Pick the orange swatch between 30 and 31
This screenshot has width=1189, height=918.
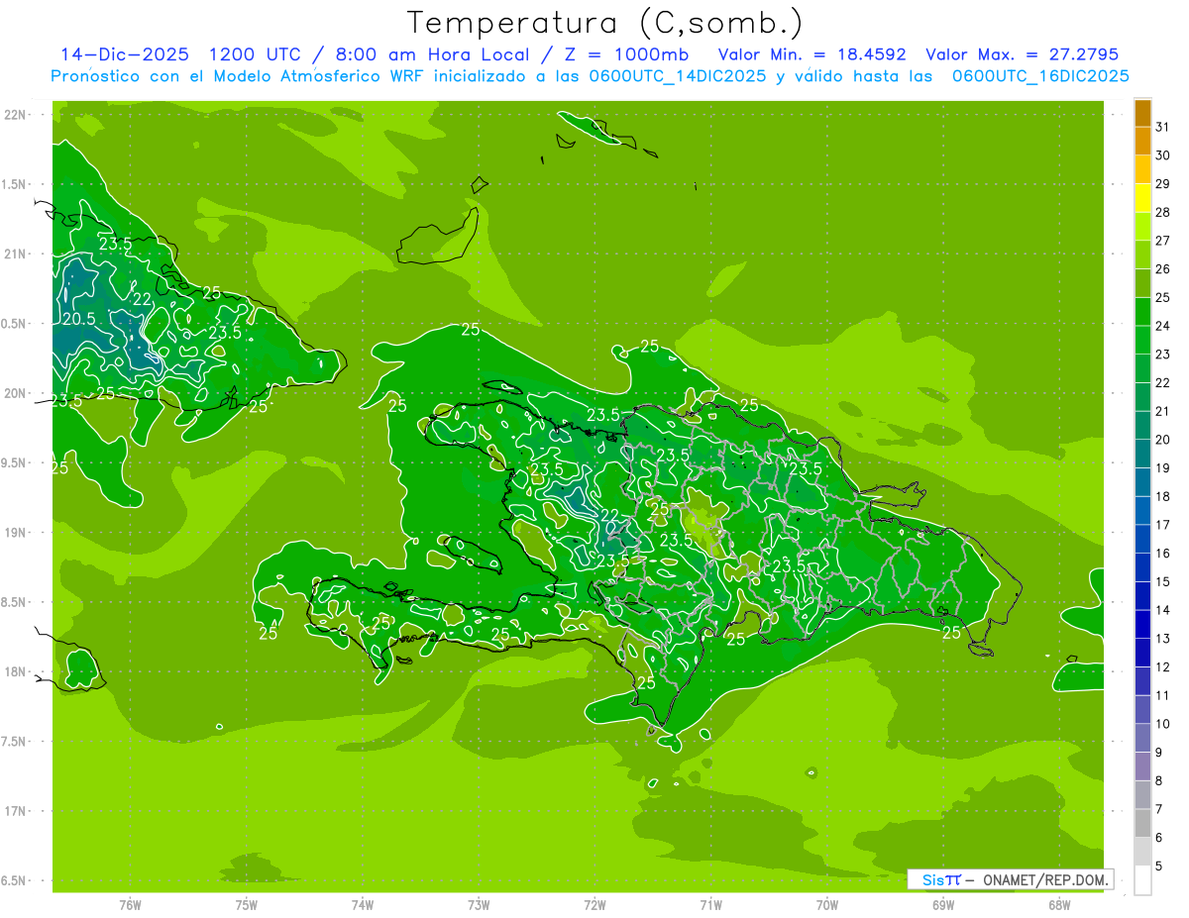(1142, 142)
